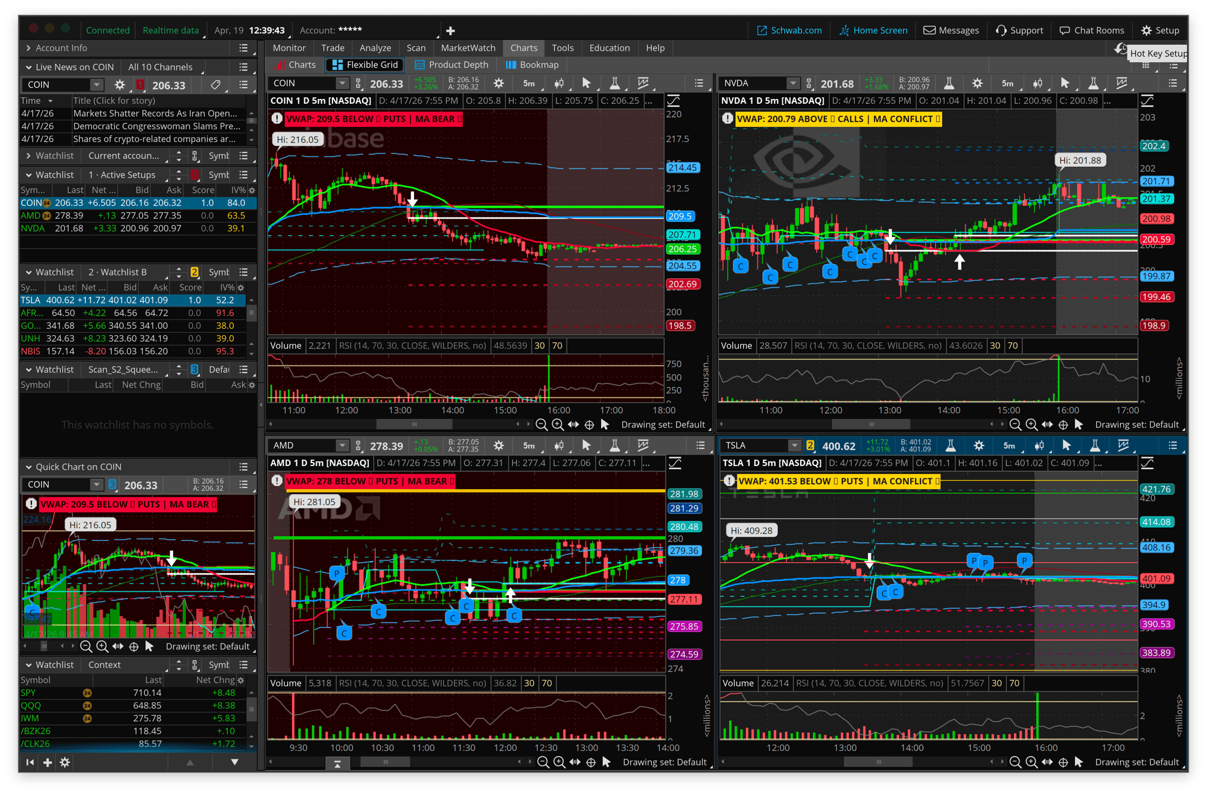Select pointer drawing tool on AMD chart
Screen dimensions: 1207x794
(x=586, y=446)
